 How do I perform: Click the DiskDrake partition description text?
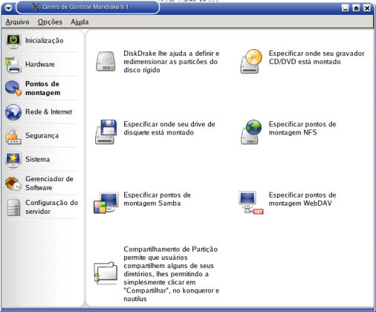(x=172, y=62)
